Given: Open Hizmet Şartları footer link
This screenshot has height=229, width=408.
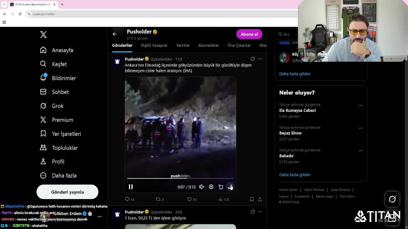Looking at the screenshot, I should pos(288,190).
